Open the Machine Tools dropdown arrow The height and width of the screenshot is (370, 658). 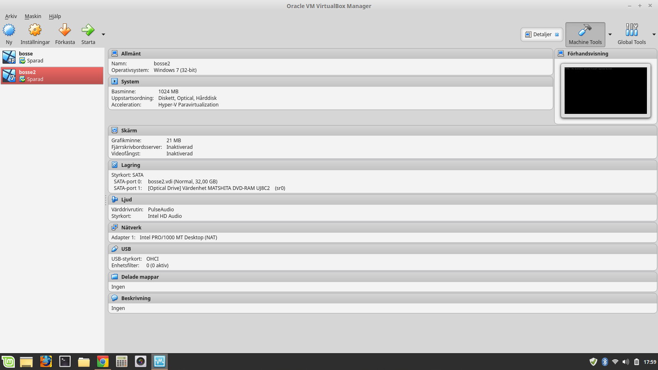[x=610, y=35]
